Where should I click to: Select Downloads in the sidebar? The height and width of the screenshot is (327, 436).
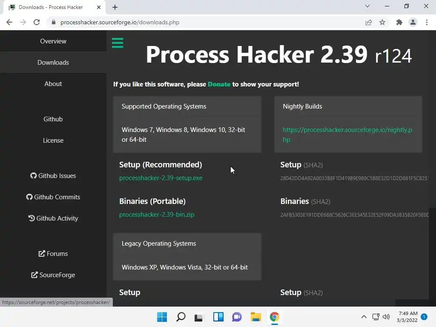(x=53, y=62)
